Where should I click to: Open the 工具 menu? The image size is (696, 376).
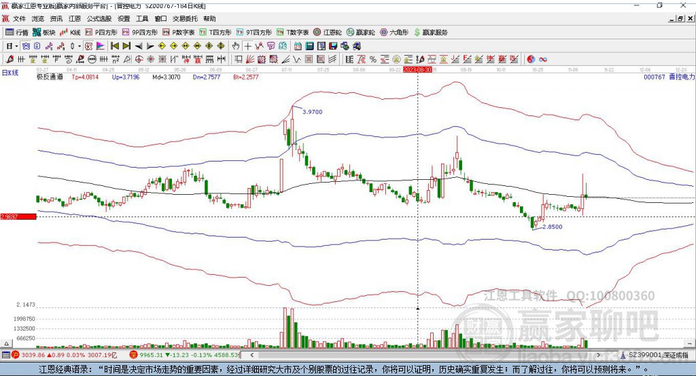[142, 18]
